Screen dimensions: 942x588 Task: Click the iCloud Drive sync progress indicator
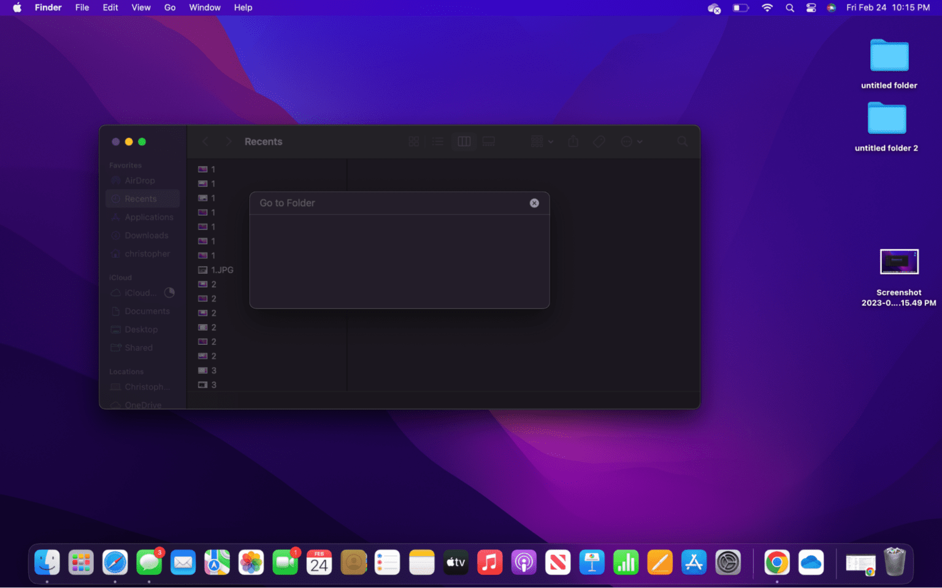click(x=169, y=293)
